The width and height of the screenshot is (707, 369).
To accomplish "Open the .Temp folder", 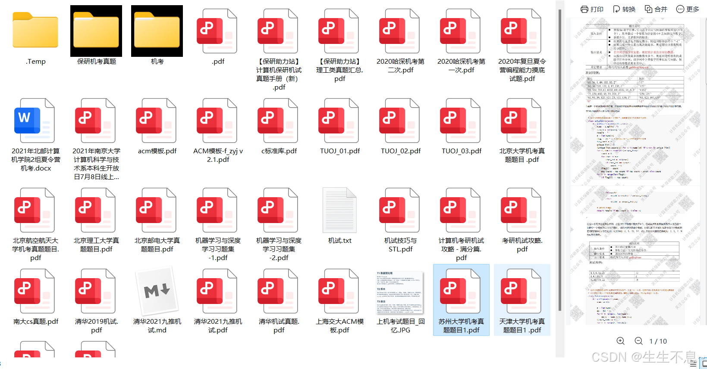I will click(x=35, y=30).
